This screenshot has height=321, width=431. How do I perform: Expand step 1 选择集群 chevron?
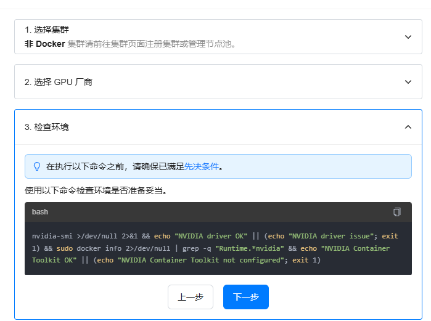pos(408,37)
